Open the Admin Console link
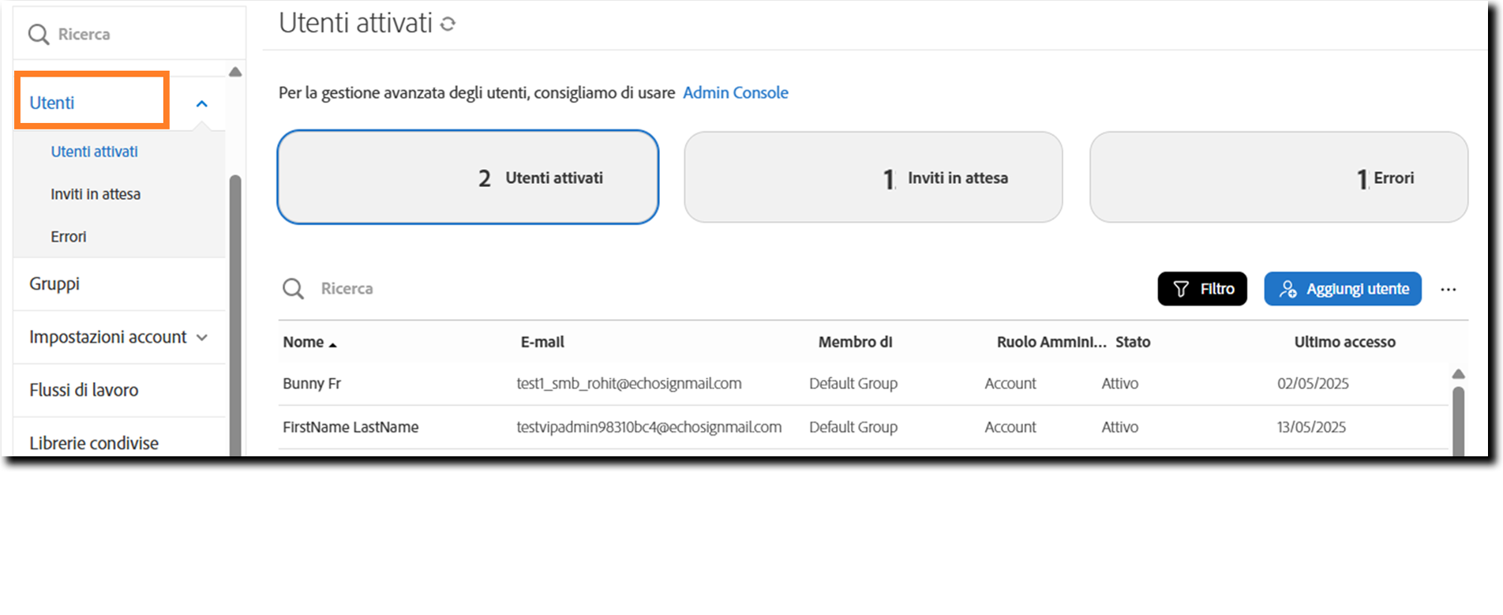 pyautogui.click(x=735, y=92)
